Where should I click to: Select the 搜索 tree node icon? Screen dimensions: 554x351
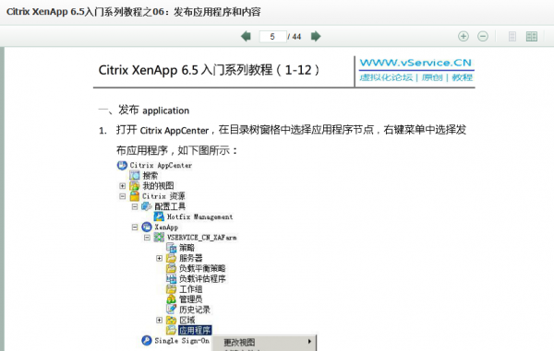(135, 175)
